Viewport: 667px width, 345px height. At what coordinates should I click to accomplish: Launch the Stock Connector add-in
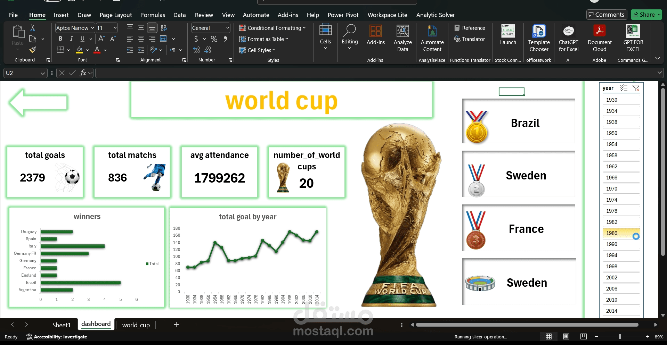508,35
